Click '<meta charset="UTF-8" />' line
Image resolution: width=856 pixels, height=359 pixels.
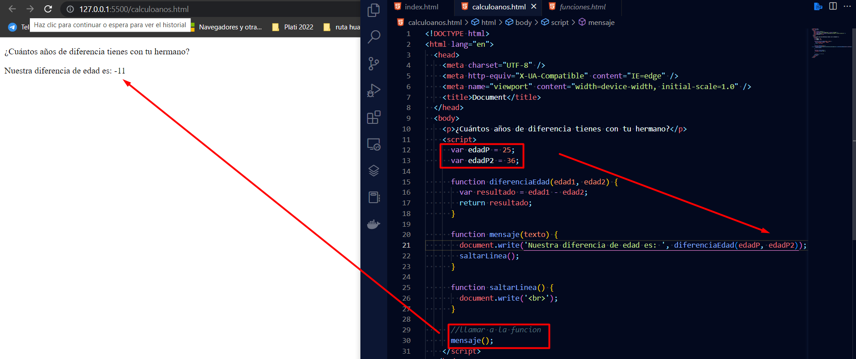point(494,65)
